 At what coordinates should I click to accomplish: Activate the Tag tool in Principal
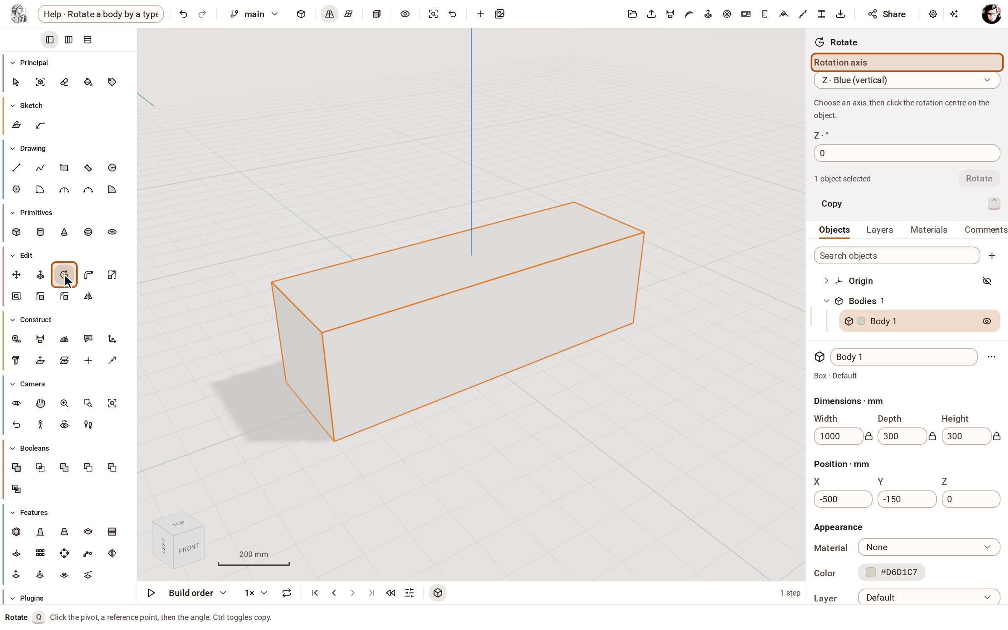point(112,82)
